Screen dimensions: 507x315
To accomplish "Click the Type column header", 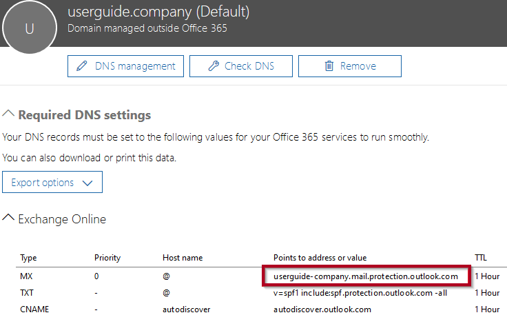I will [x=28, y=258].
